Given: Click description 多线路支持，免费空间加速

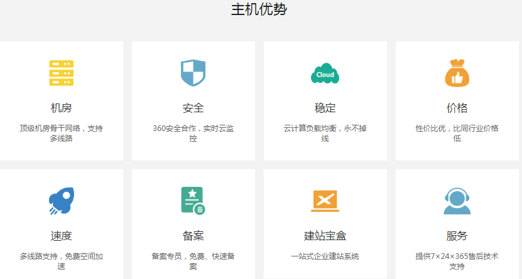Looking at the screenshot, I should (62, 261).
